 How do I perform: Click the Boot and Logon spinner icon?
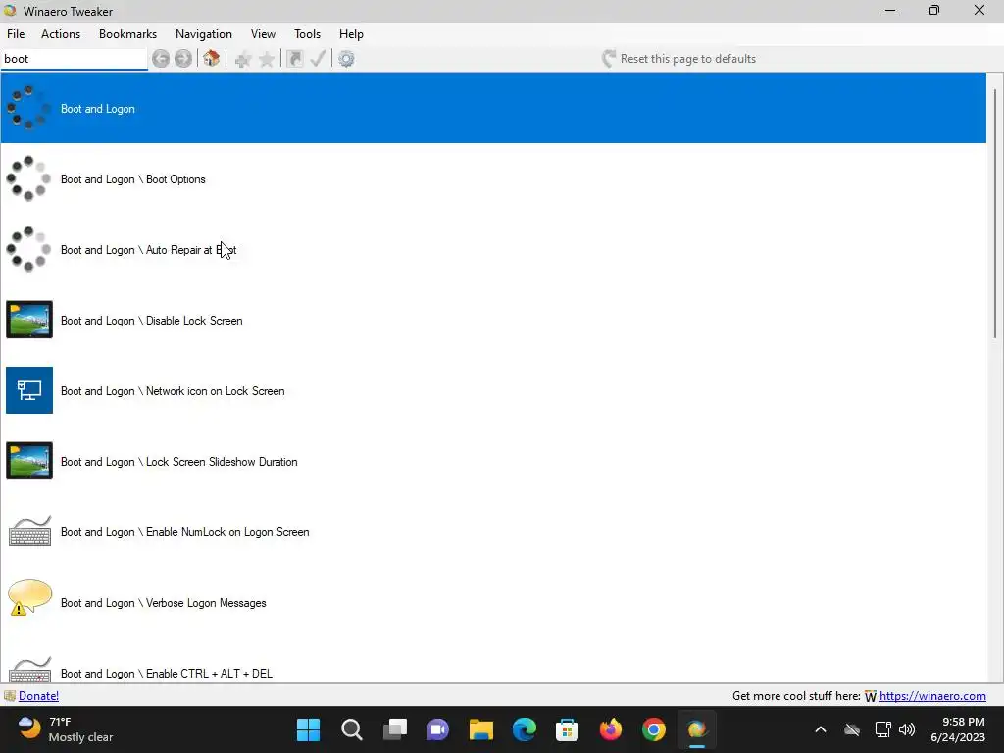point(28,108)
